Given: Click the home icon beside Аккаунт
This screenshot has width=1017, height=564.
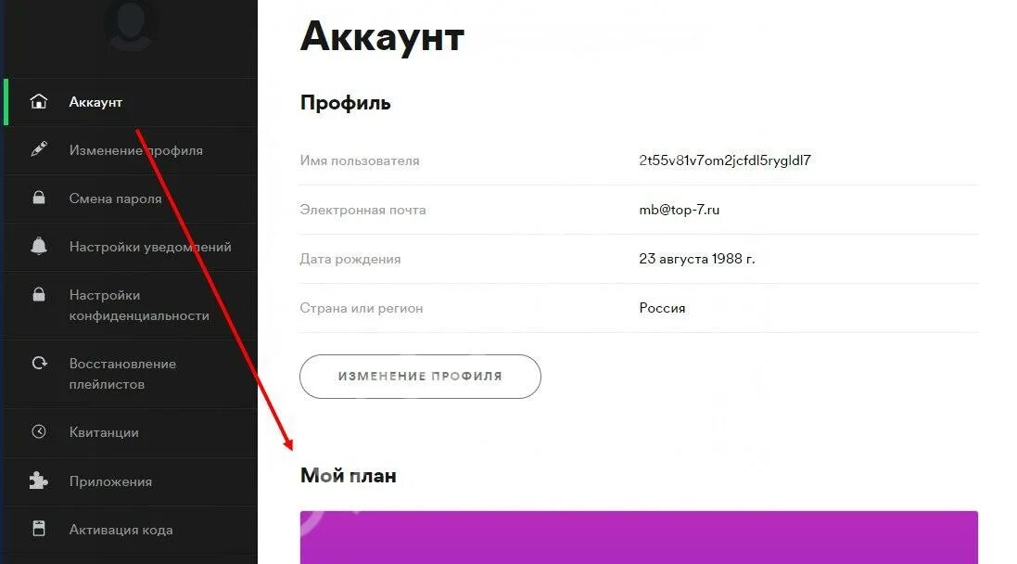Looking at the screenshot, I should [39, 101].
